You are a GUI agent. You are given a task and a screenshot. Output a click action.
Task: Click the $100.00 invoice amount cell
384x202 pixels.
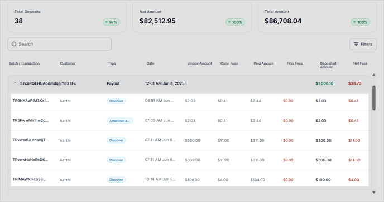click(192, 180)
